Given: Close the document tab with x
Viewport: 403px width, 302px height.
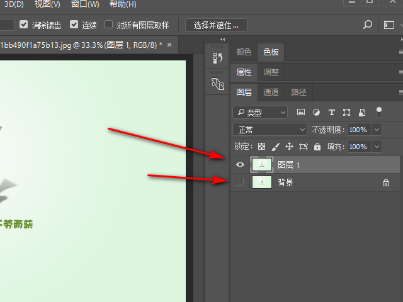Looking at the screenshot, I should (x=169, y=45).
